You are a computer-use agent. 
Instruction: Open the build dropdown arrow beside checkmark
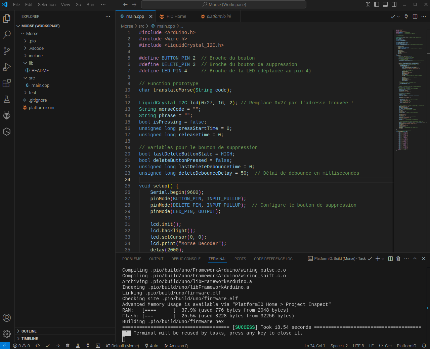pos(398,16)
